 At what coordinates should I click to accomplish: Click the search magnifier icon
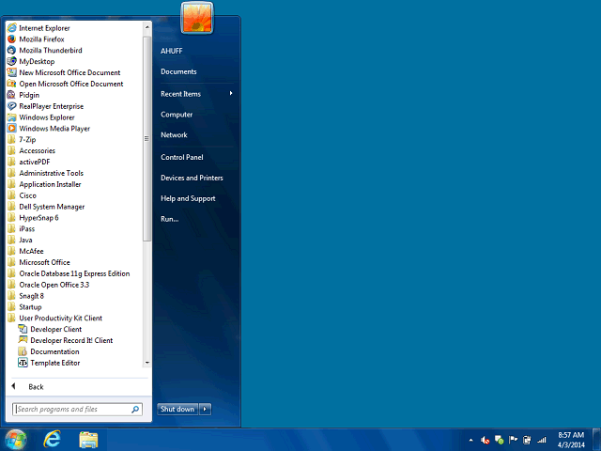click(x=135, y=410)
